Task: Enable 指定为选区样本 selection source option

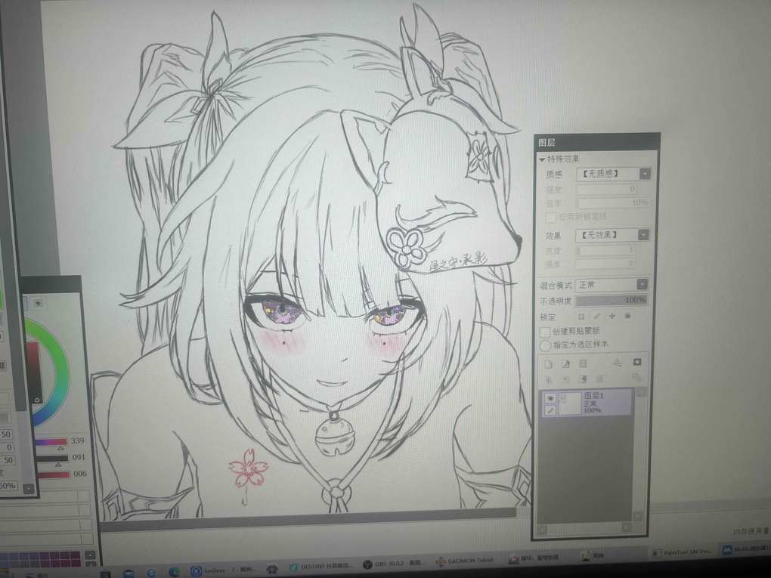Action: point(545,345)
